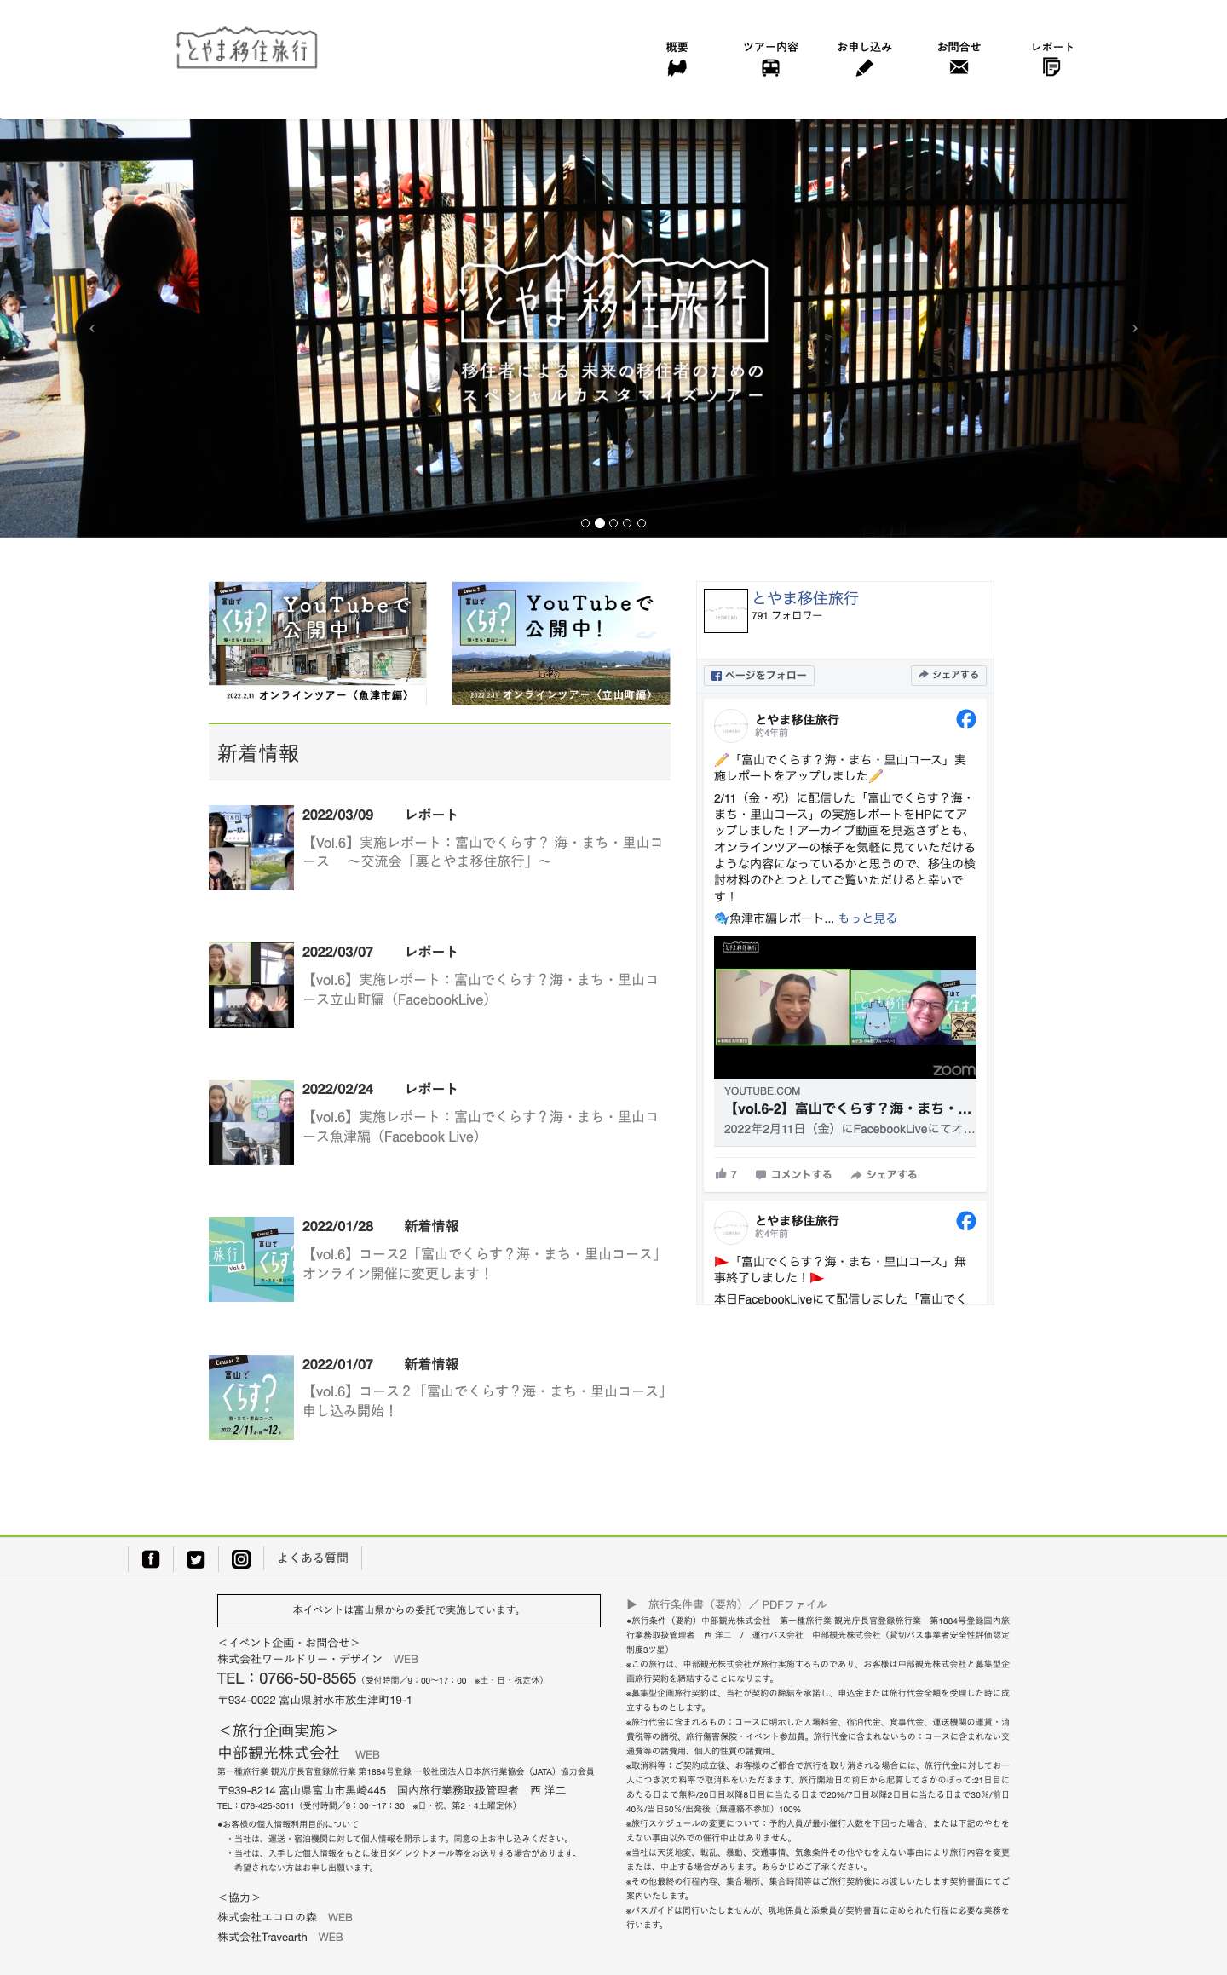1227x1975 pixels.
Task: Select the first carousel dot
Action: 585,523
